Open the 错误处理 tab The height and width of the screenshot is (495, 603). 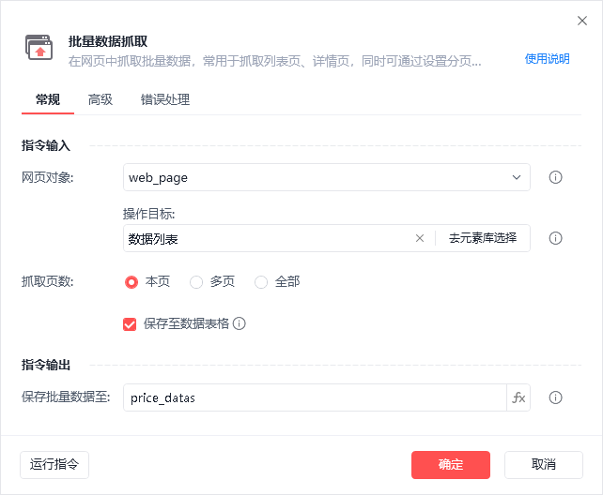click(x=165, y=99)
